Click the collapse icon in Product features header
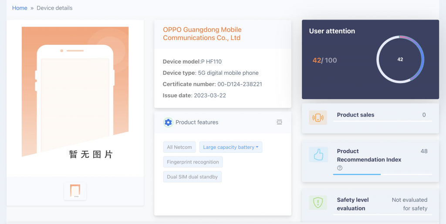The width and height of the screenshot is (446, 224). (279, 122)
